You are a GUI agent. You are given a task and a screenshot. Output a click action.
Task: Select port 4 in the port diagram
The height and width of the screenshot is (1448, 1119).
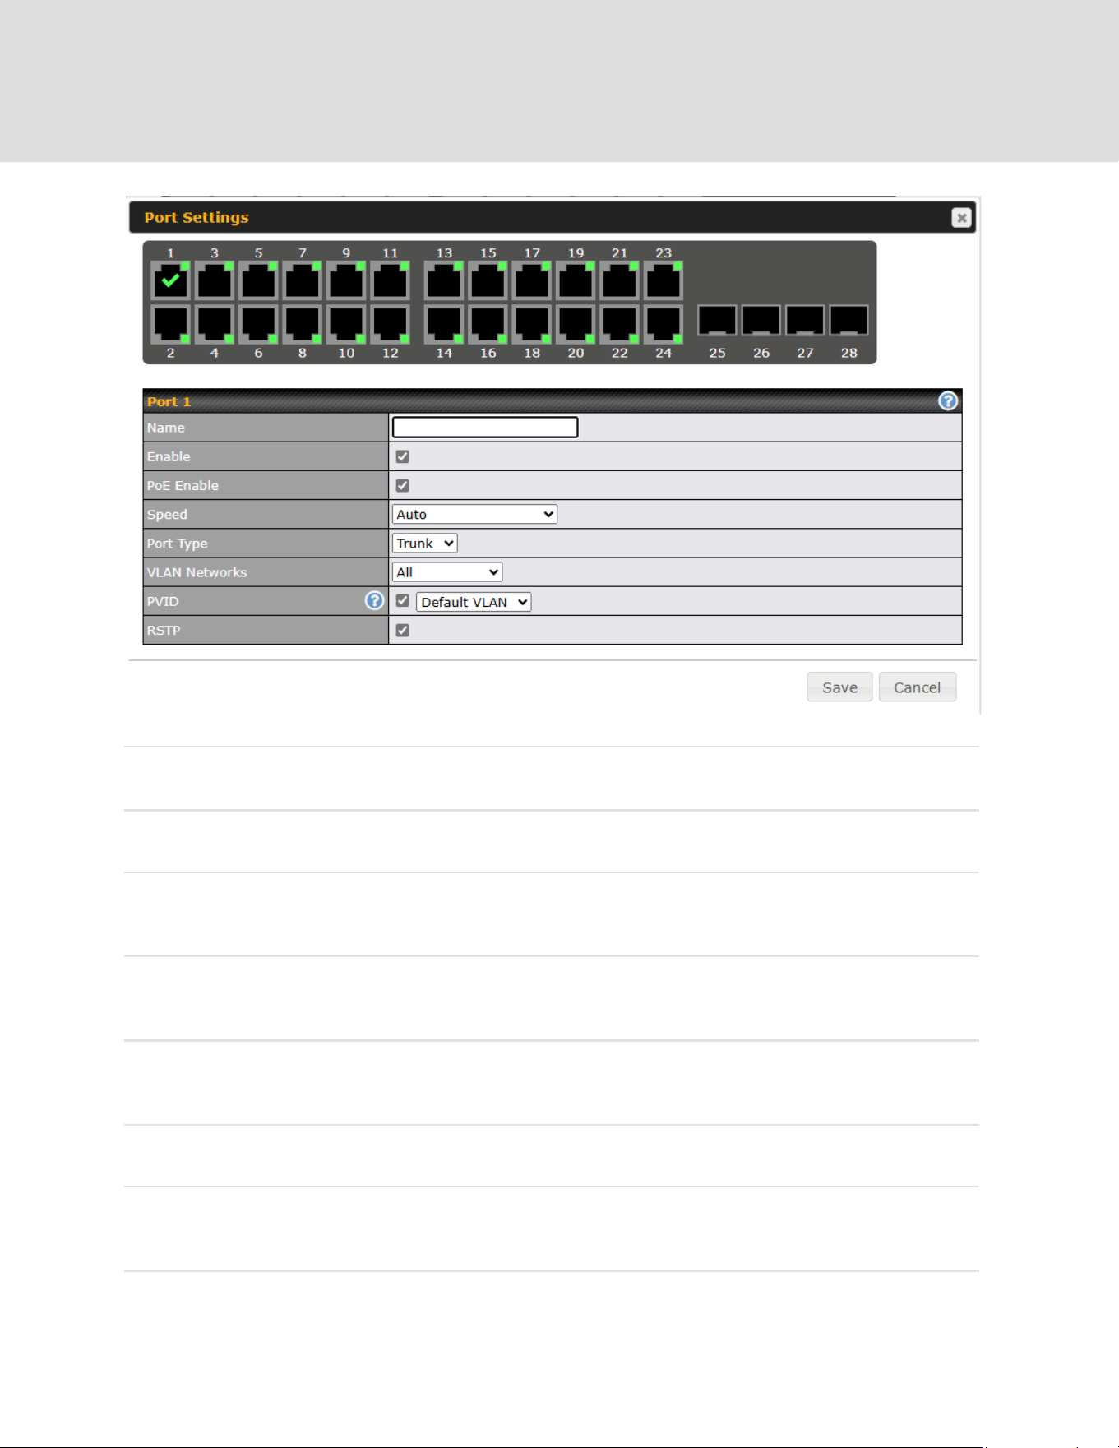click(215, 324)
